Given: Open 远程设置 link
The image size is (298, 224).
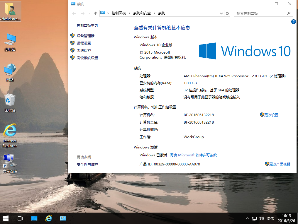Looking at the screenshot, I should tap(84, 43).
